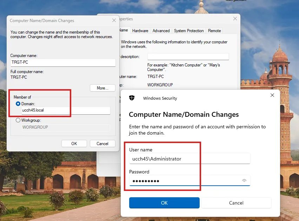This screenshot has width=299, height=221.
Task: Switch to the Remote tab
Action: tap(214, 31)
